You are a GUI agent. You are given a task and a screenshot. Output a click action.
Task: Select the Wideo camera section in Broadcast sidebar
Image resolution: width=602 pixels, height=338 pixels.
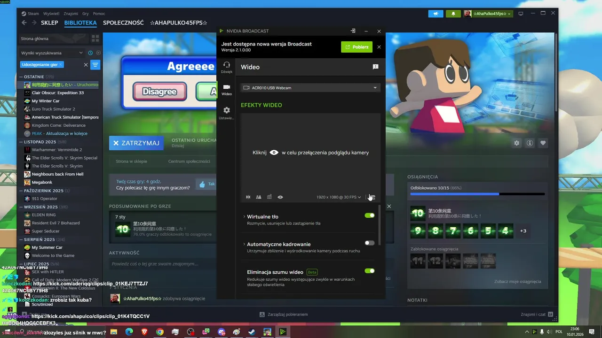click(x=227, y=90)
